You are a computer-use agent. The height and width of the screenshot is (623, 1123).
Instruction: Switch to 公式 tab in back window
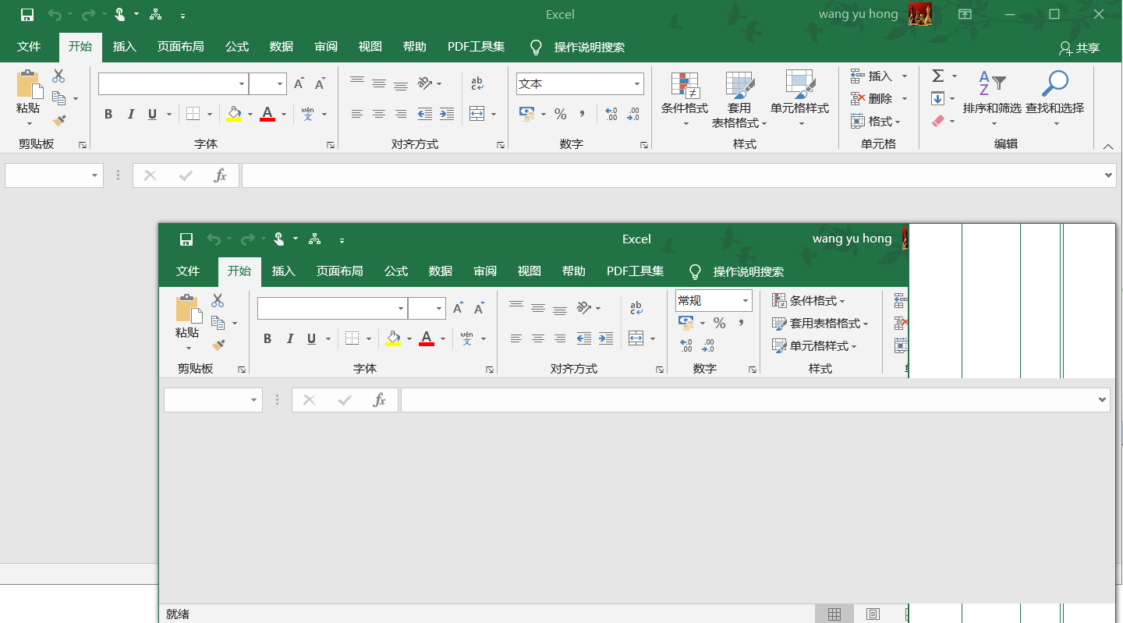(x=237, y=47)
